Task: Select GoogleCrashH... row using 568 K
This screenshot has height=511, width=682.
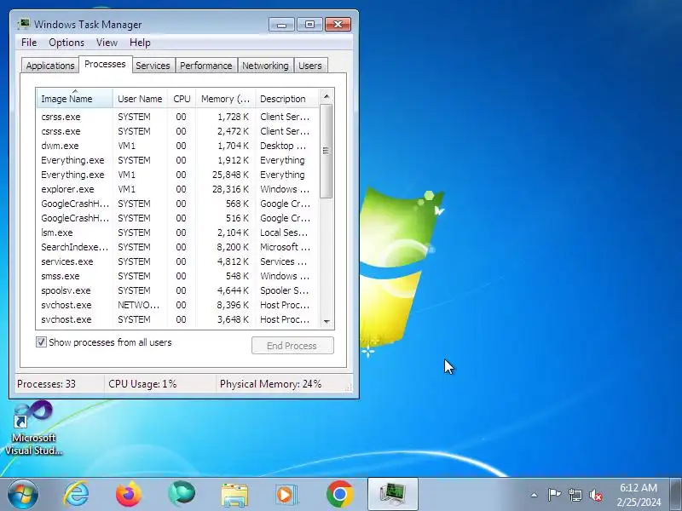Action: pyautogui.click(x=177, y=204)
